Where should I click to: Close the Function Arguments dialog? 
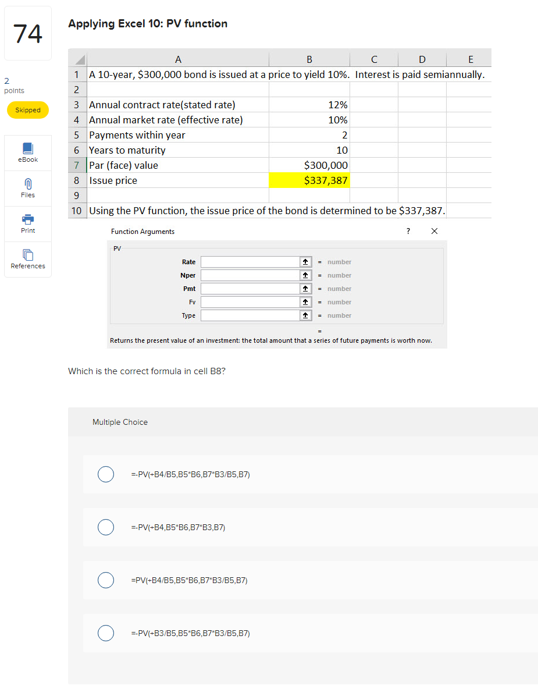tap(434, 231)
